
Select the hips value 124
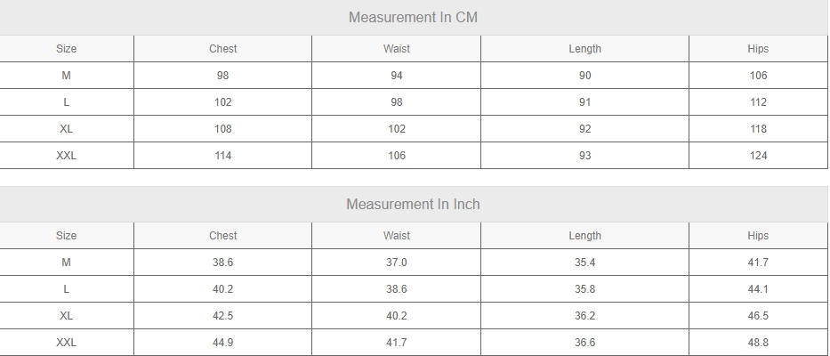point(758,156)
